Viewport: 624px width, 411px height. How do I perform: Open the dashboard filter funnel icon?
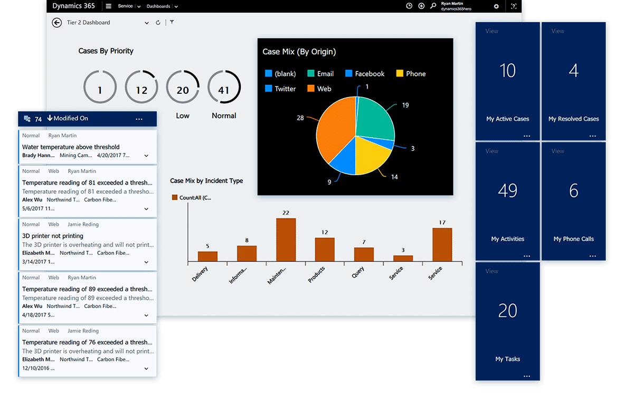(x=172, y=22)
